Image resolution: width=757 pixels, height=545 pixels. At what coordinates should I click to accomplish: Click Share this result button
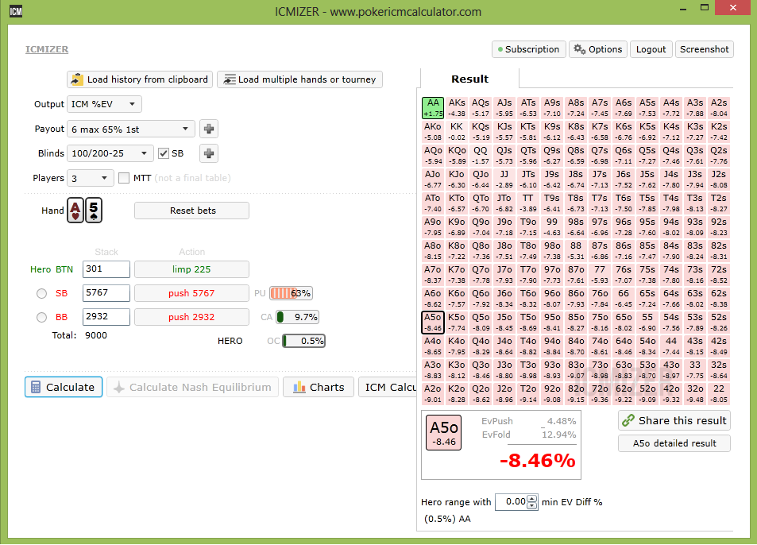[x=674, y=420]
